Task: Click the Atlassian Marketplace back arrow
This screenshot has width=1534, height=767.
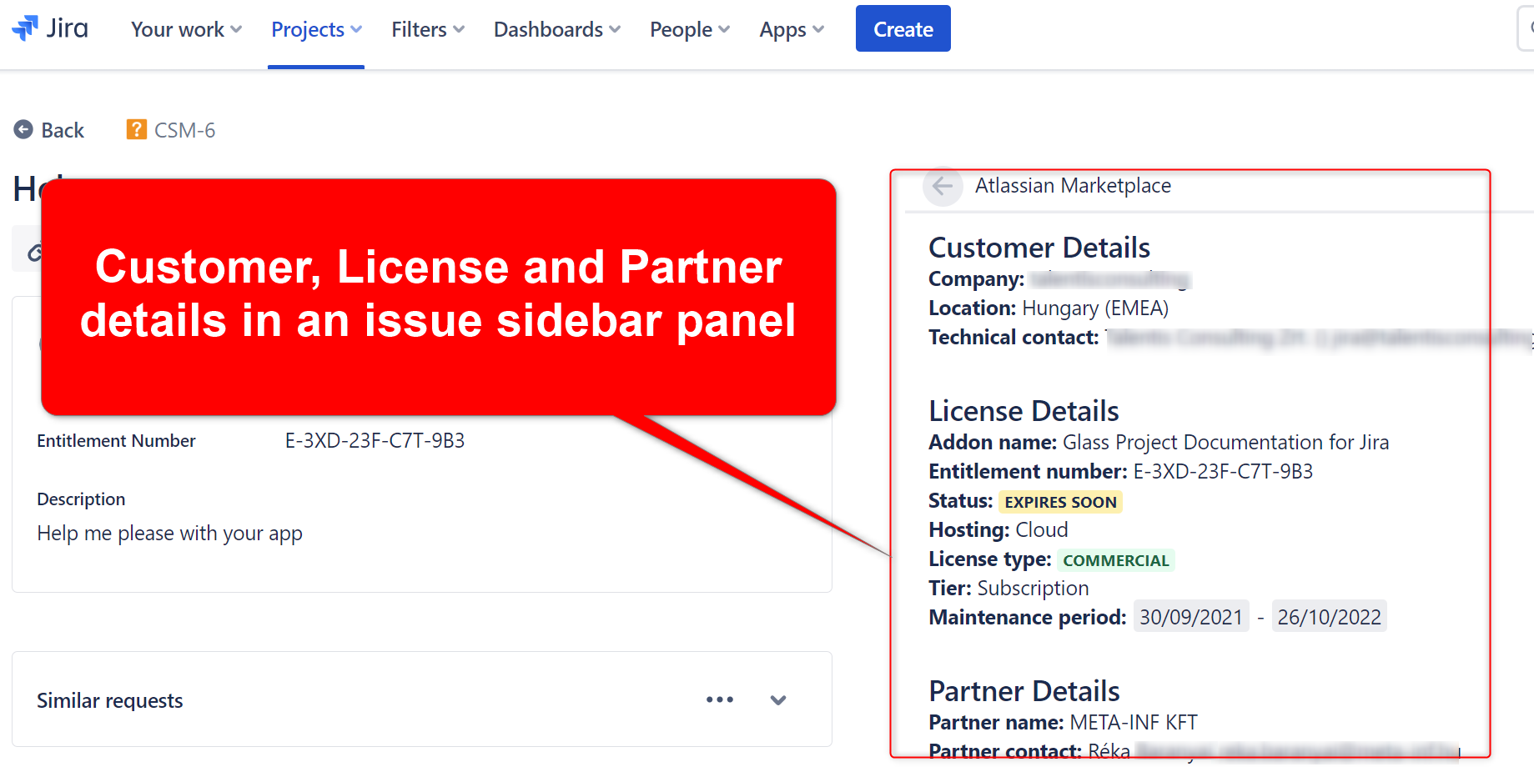Action: (x=943, y=186)
